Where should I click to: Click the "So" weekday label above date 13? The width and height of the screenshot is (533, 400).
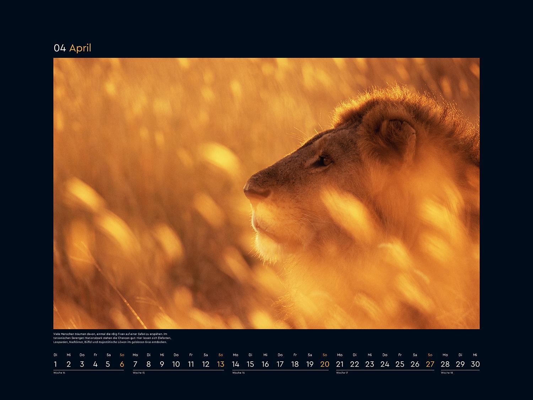pyautogui.click(x=221, y=355)
